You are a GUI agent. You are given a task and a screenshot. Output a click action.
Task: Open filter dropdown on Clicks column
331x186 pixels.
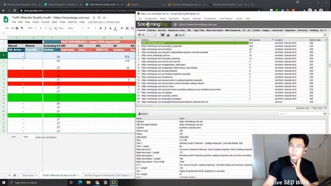[93, 50]
